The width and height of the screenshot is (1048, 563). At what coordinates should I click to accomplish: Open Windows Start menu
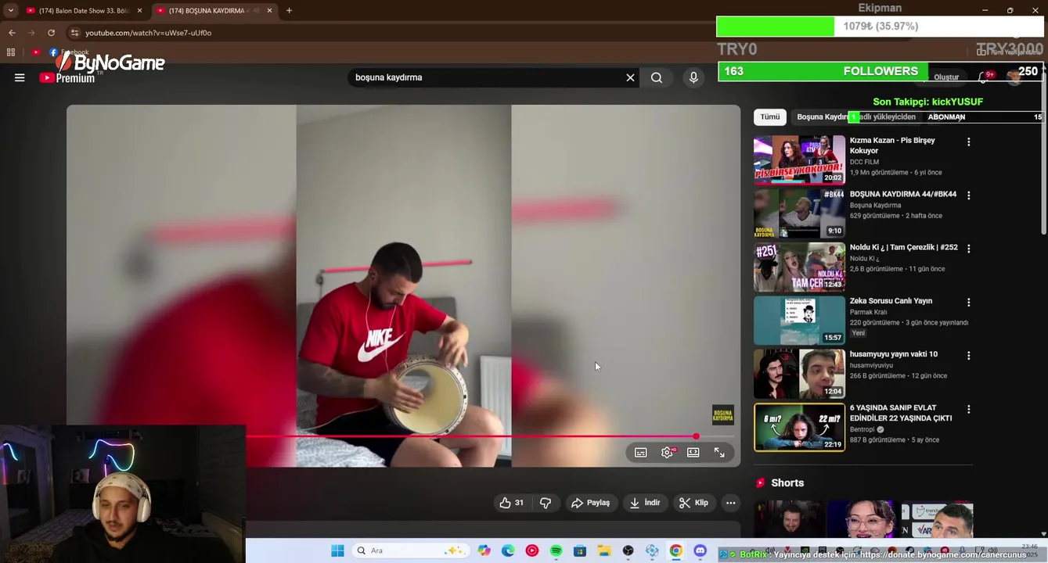pos(337,550)
